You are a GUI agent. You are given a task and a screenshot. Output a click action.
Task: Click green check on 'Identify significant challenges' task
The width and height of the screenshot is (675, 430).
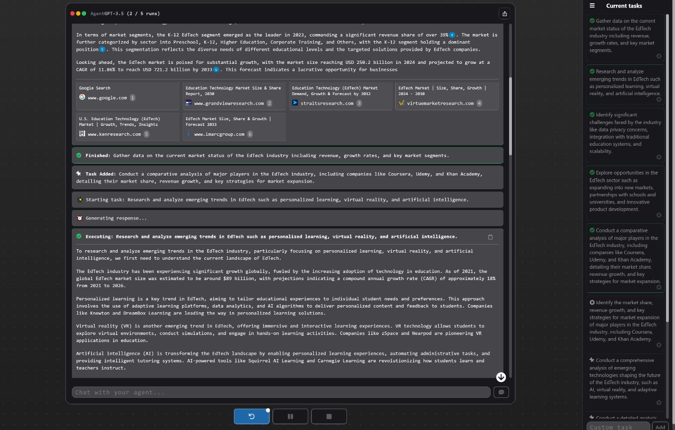coord(592,114)
